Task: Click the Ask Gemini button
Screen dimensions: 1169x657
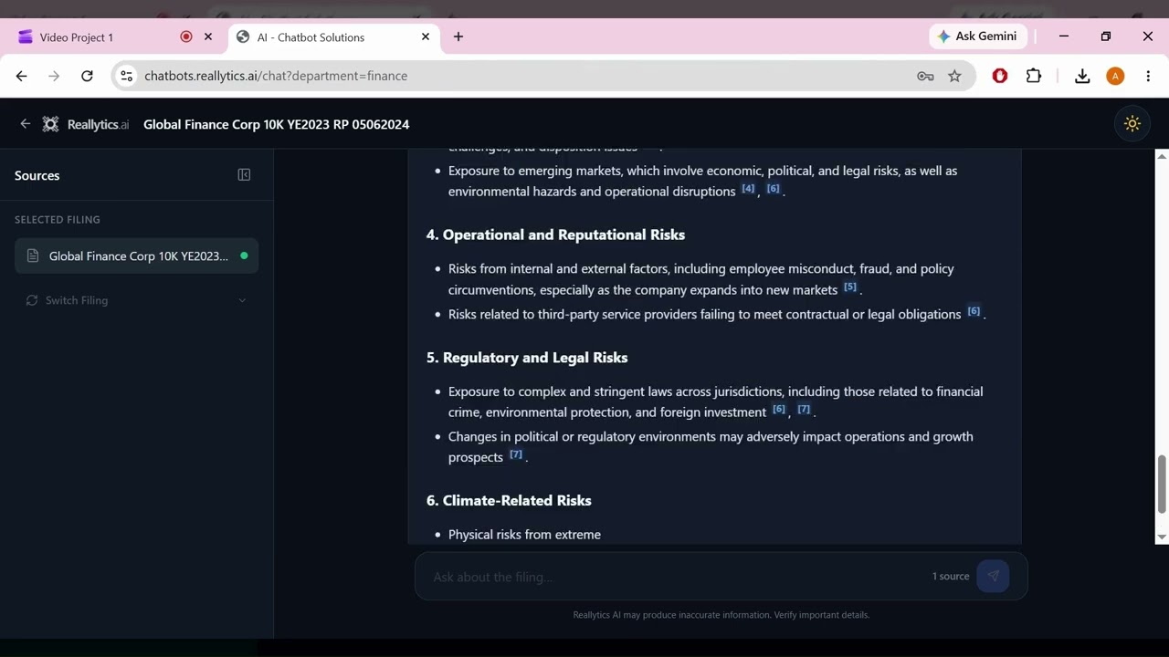Action: tap(978, 36)
